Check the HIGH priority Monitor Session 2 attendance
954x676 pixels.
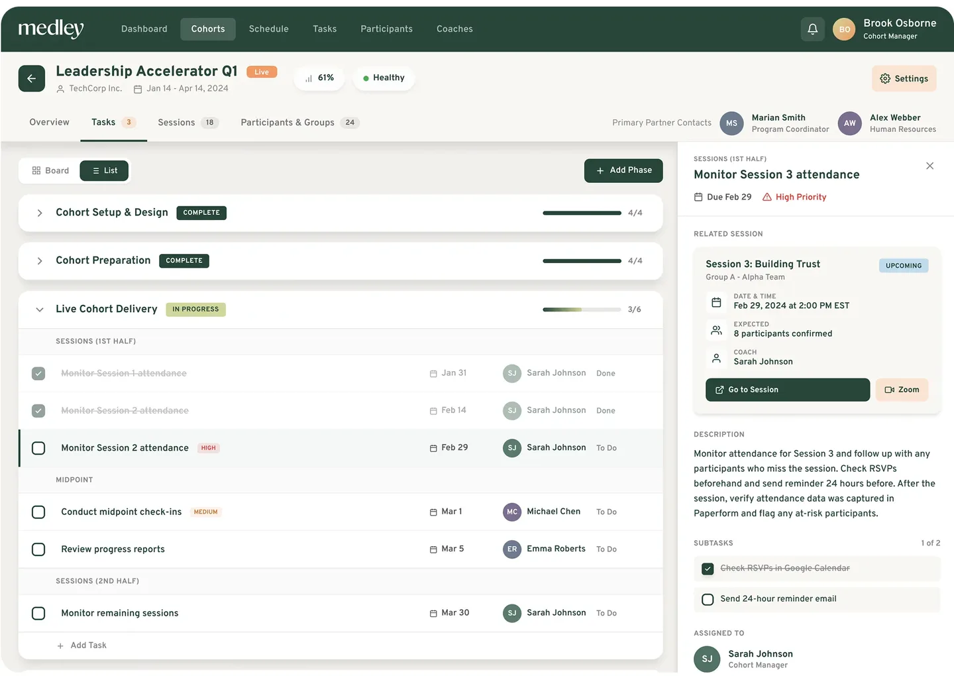click(38, 448)
